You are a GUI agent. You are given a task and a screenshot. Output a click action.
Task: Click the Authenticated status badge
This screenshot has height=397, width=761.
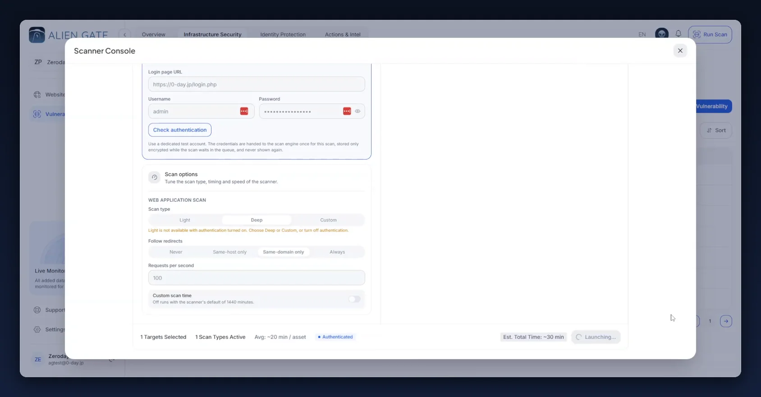tap(335, 337)
